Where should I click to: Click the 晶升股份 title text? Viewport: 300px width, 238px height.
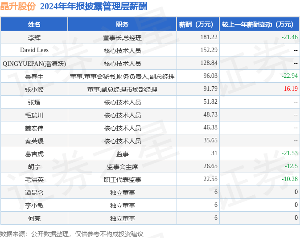18,6
